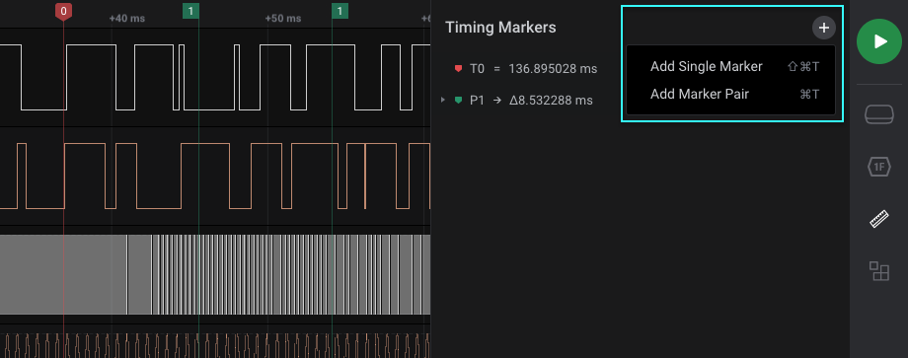Select the red 0 marker on the timeline
The image size is (908, 358).
[x=63, y=11]
